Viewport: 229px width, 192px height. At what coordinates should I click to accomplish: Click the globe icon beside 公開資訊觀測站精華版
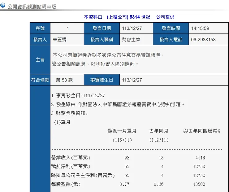point(2,5)
